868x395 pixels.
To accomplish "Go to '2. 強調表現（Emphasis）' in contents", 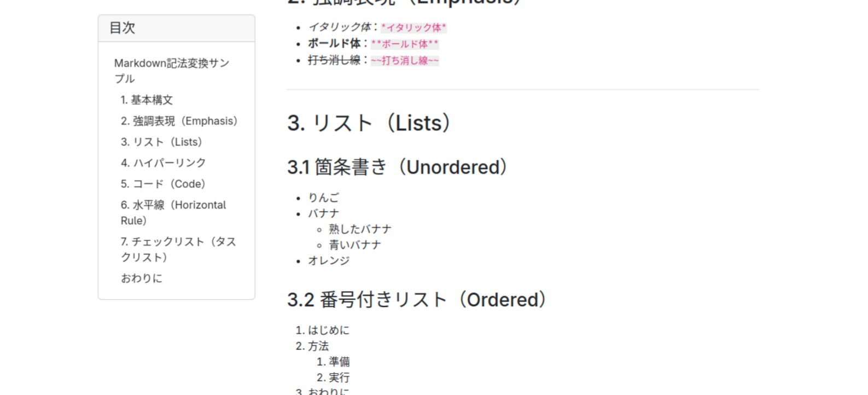I will [x=179, y=121].
